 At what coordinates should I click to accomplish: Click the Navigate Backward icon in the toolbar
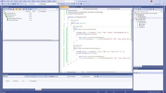point(3,4)
